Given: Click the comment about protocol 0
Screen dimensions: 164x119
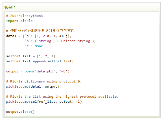Looking at the screenshot, I should pyautogui.click(x=44, y=81).
